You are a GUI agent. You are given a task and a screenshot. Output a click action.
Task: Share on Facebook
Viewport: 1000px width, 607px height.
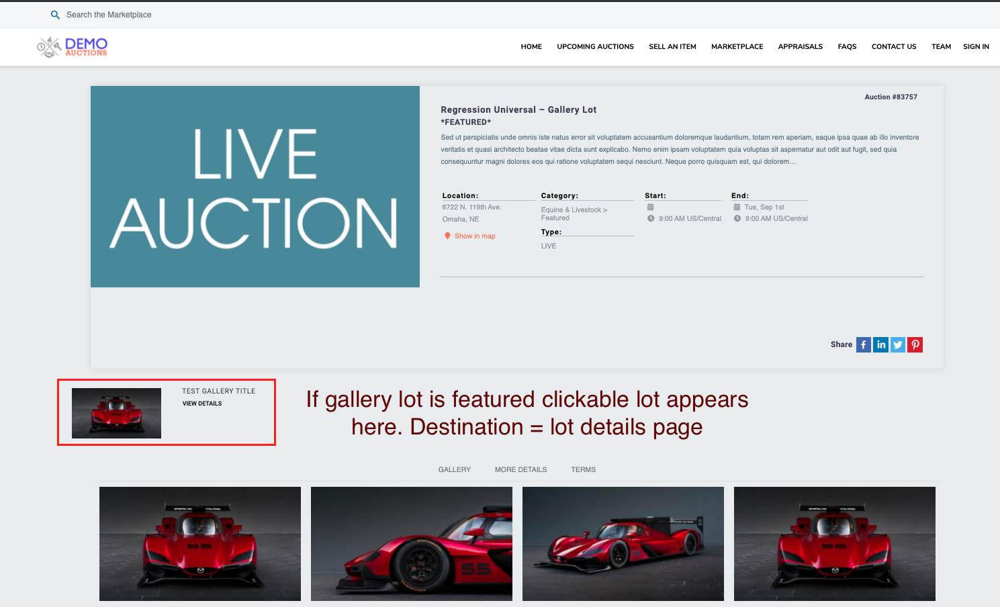[x=864, y=344]
